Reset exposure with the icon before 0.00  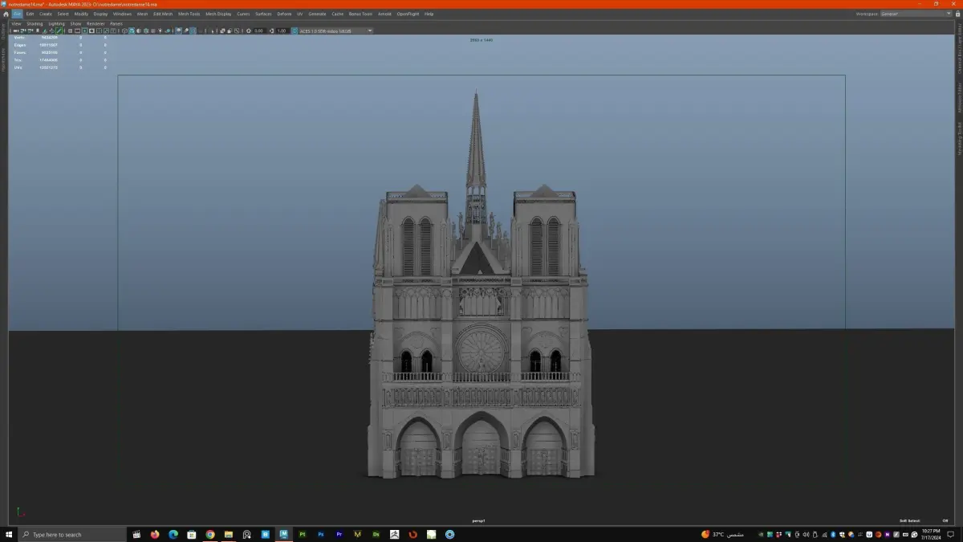(x=248, y=31)
